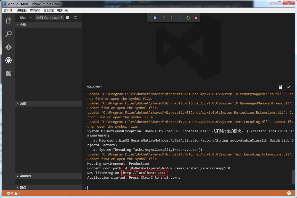297x198 pixels.
Task: Collapse the 变量 (Variables) section
Action: click(x=48, y=25)
